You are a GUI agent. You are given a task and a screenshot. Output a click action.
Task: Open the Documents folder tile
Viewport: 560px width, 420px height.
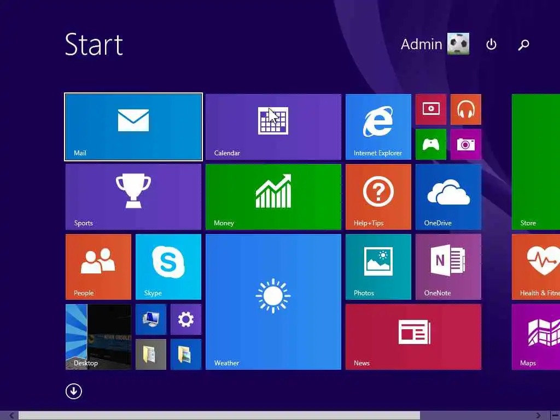[x=151, y=354]
